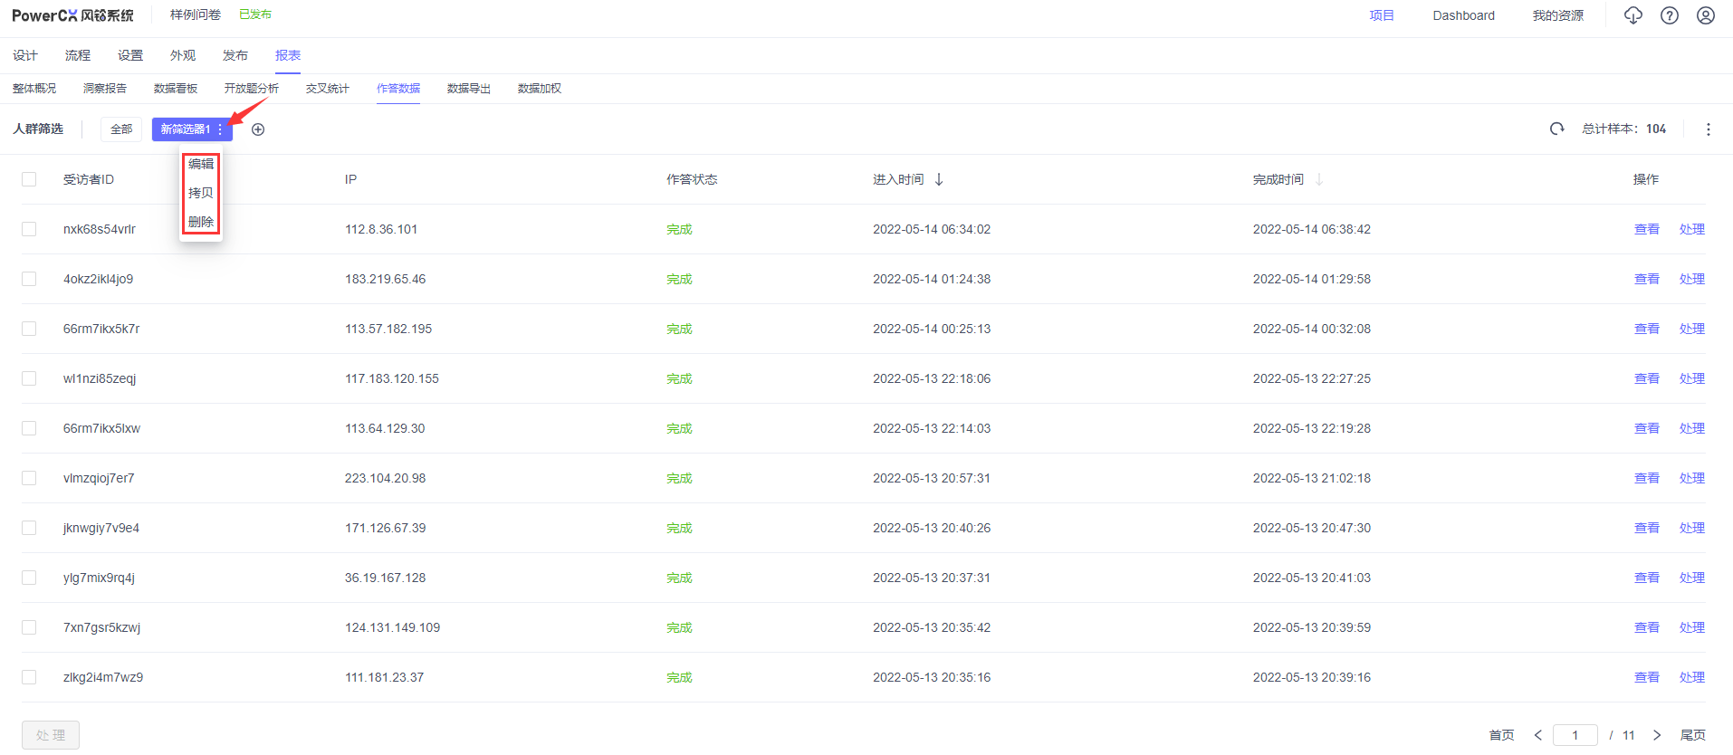
Task: Sort by 完成时间 using the arrow icon
Action: [1318, 179]
